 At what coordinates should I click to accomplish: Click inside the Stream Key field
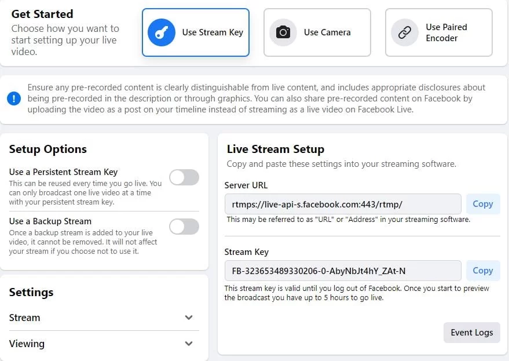pos(343,271)
